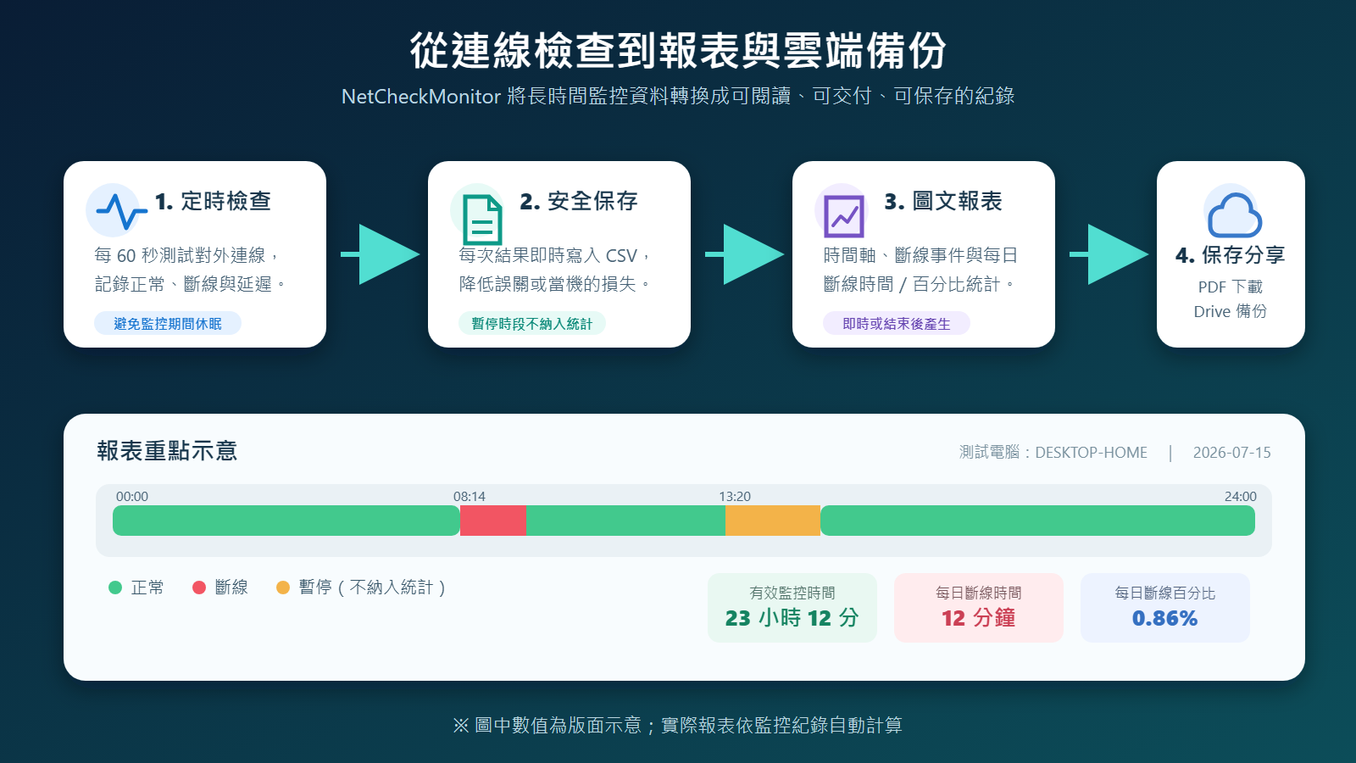Image resolution: width=1356 pixels, height=763 pixels.
Task: Click the 08:14 timeline marker
Action: 470,497
